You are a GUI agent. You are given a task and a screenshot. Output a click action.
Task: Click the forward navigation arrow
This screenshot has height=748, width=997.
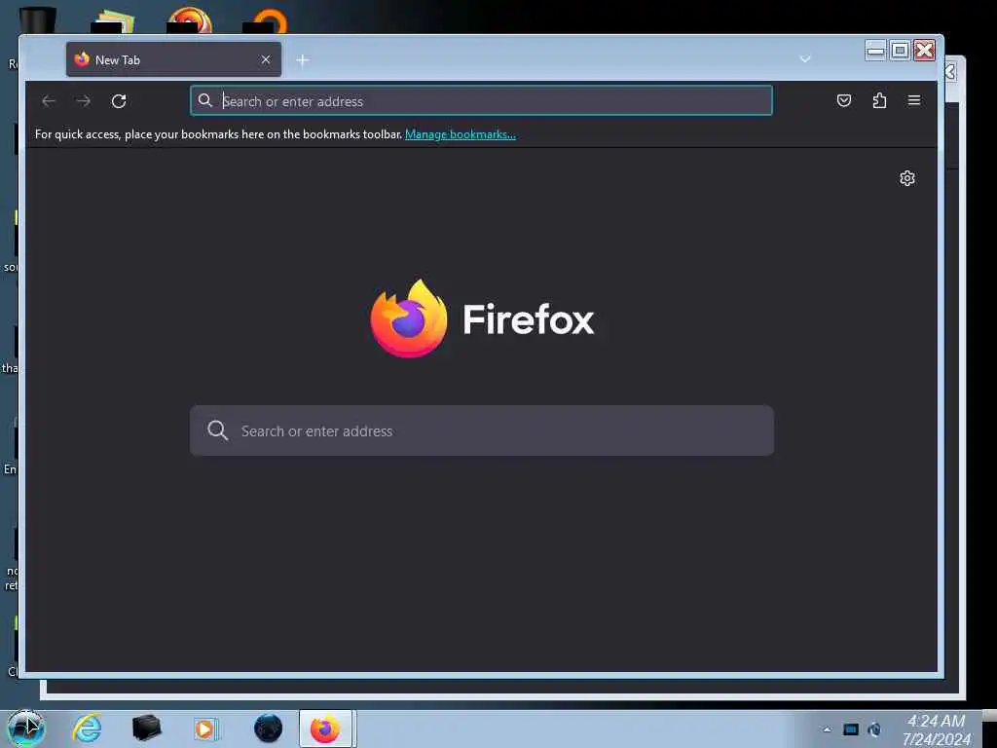[84, 101]
